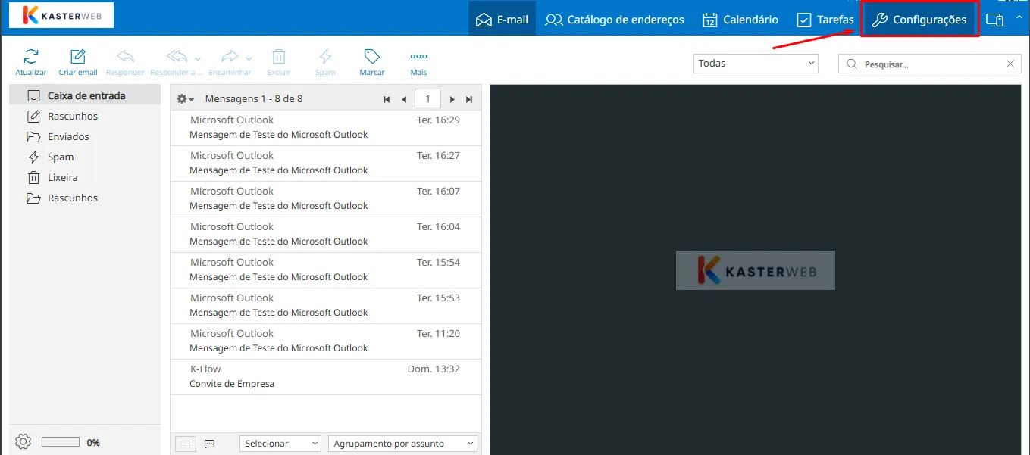1030x455 pixels.
Task: Expand the Responder a todos dropdown arrow
Action: click(198, 58)
